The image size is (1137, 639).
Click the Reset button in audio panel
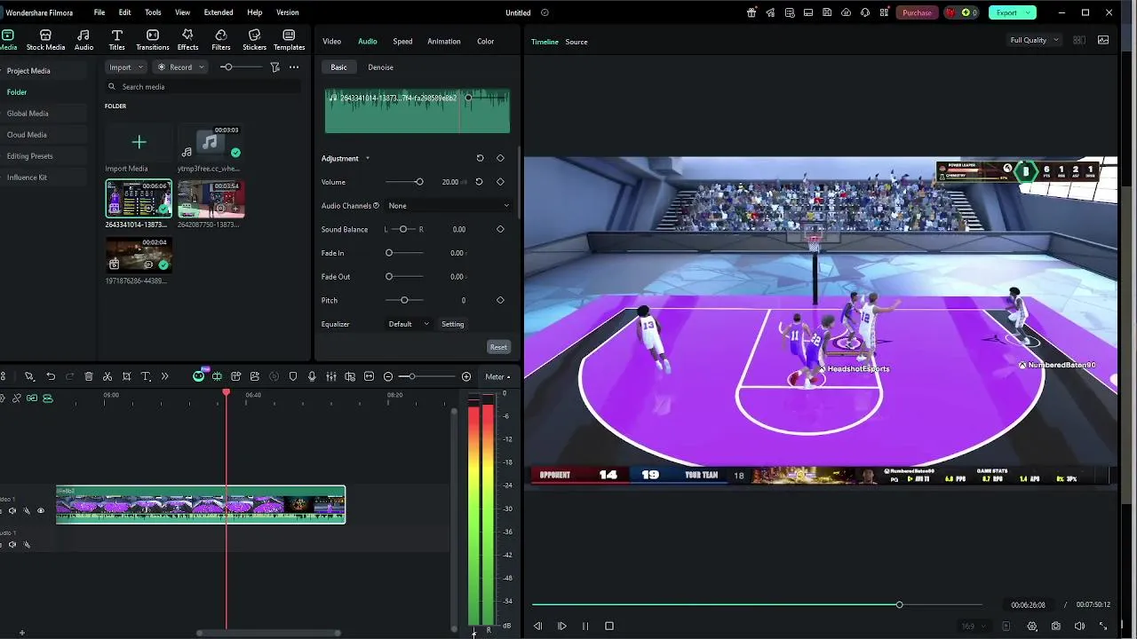click(x=498, y=347)
